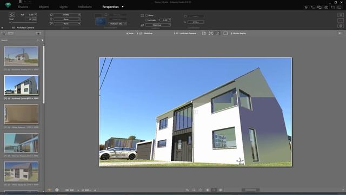
Task: Open the visible layers Sketchup dropdown
Action: pos(158,25)
